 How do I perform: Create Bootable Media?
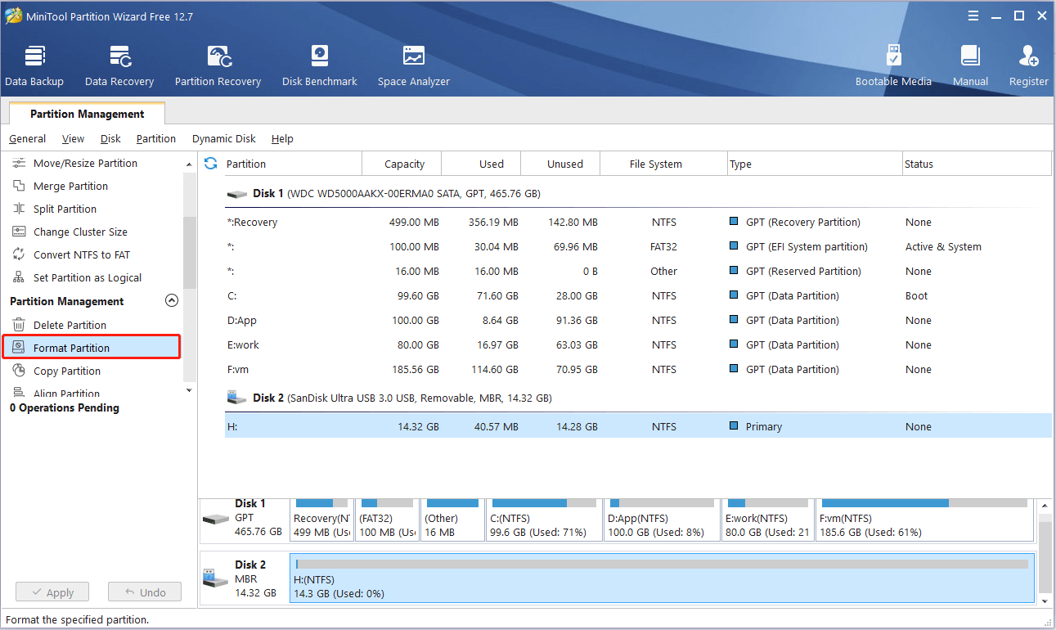pos(893,65)
